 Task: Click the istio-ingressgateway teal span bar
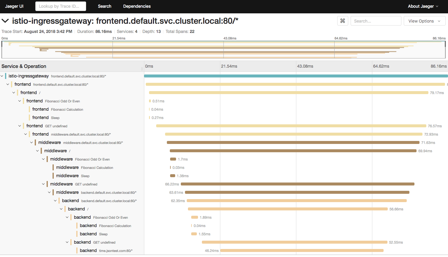[296, 76]
